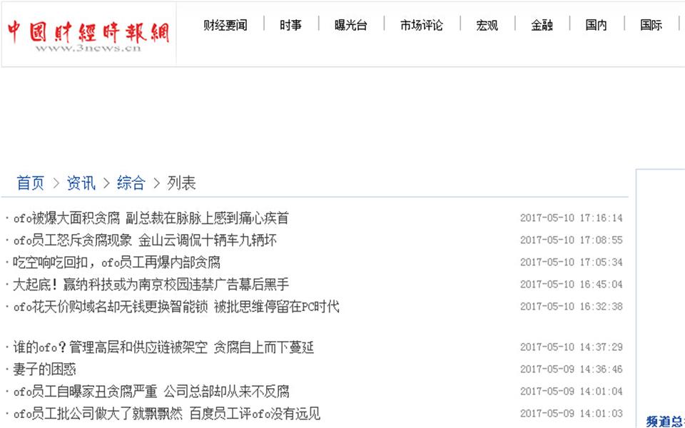685x428 pixels.
Task: Select the 国内 menu item
Action: [x=596, y=24]
